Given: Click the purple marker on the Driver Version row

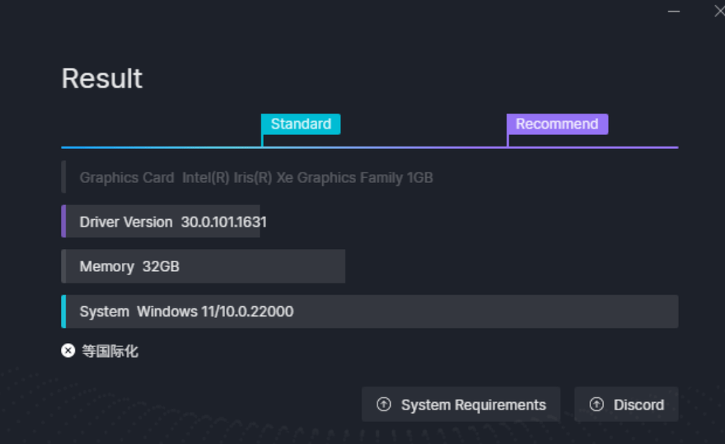Looking at the screenshot, I should 63,221.
